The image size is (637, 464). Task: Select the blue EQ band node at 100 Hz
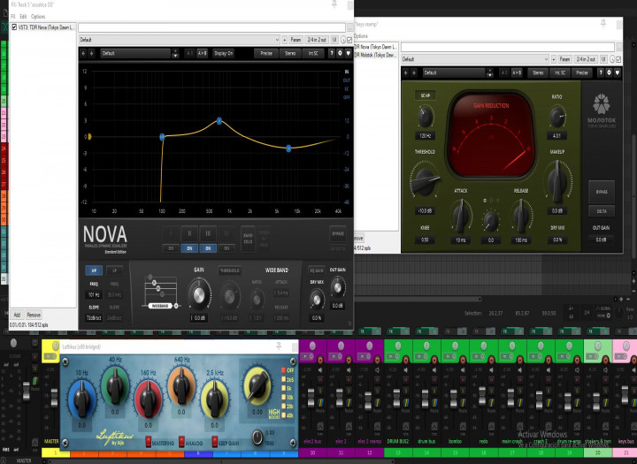click(x=162, y=137)
